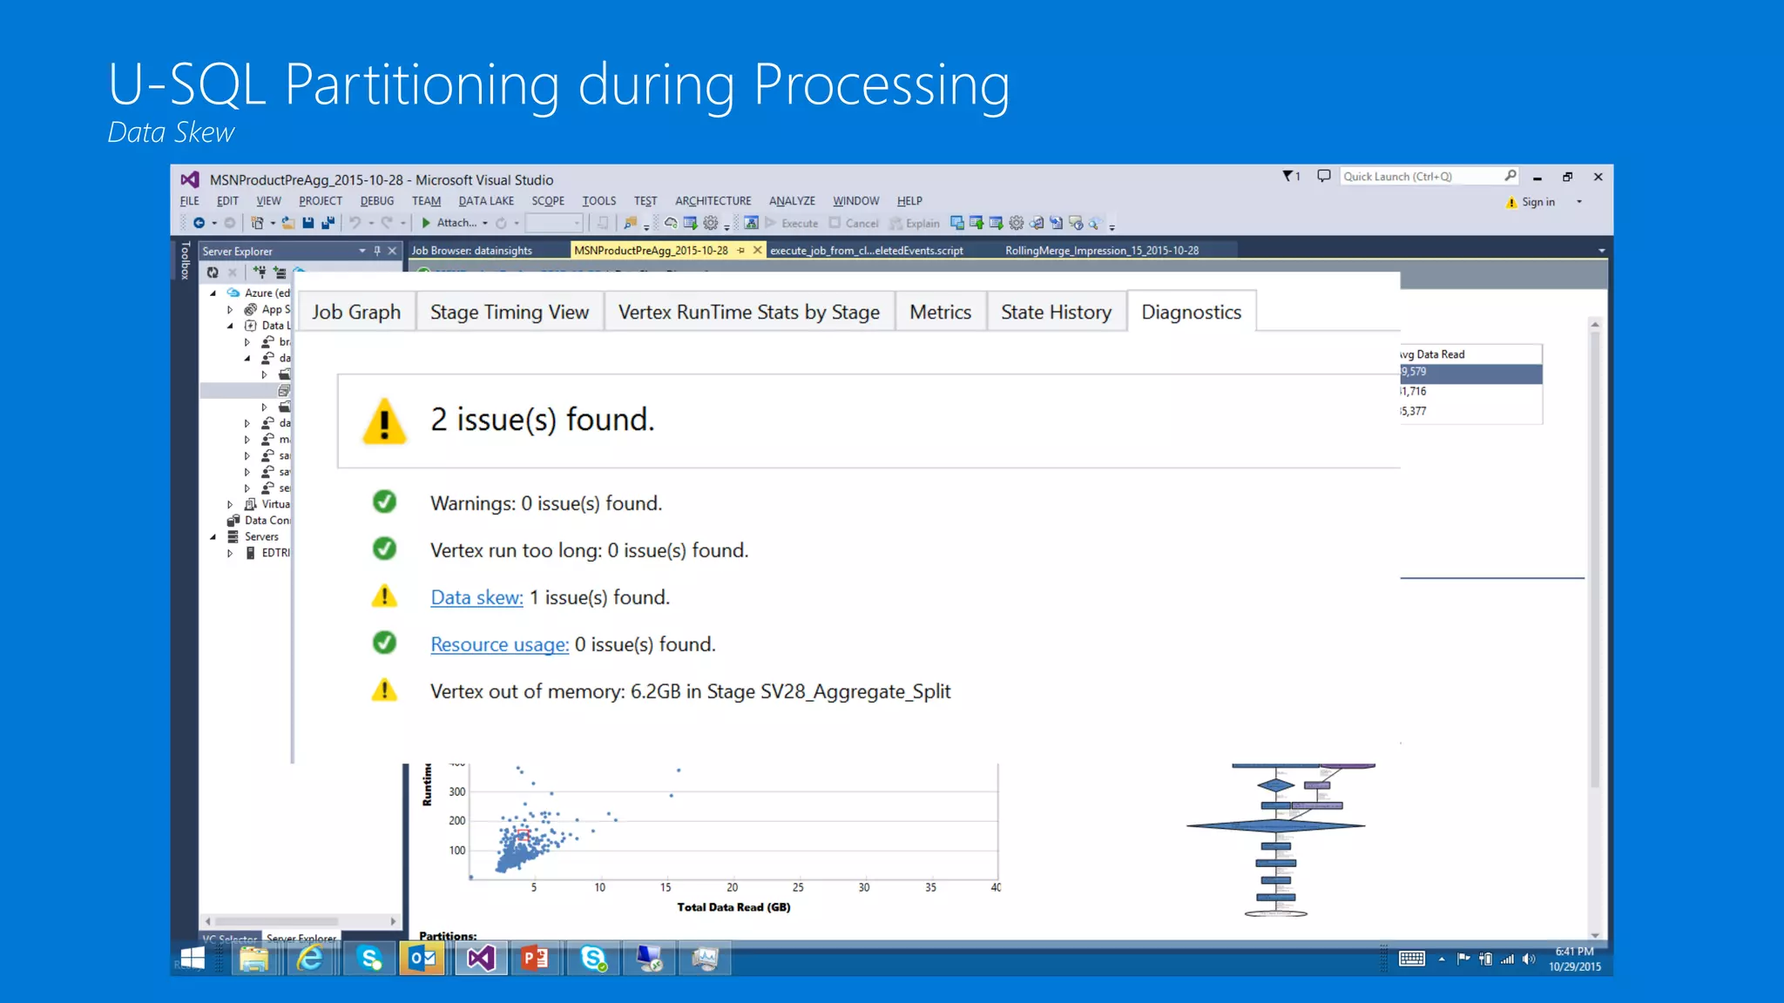Viewport: 1784px width, 1003px height.
Task: Expand the Virtual Machines node
Action: [x=230, y=504]
